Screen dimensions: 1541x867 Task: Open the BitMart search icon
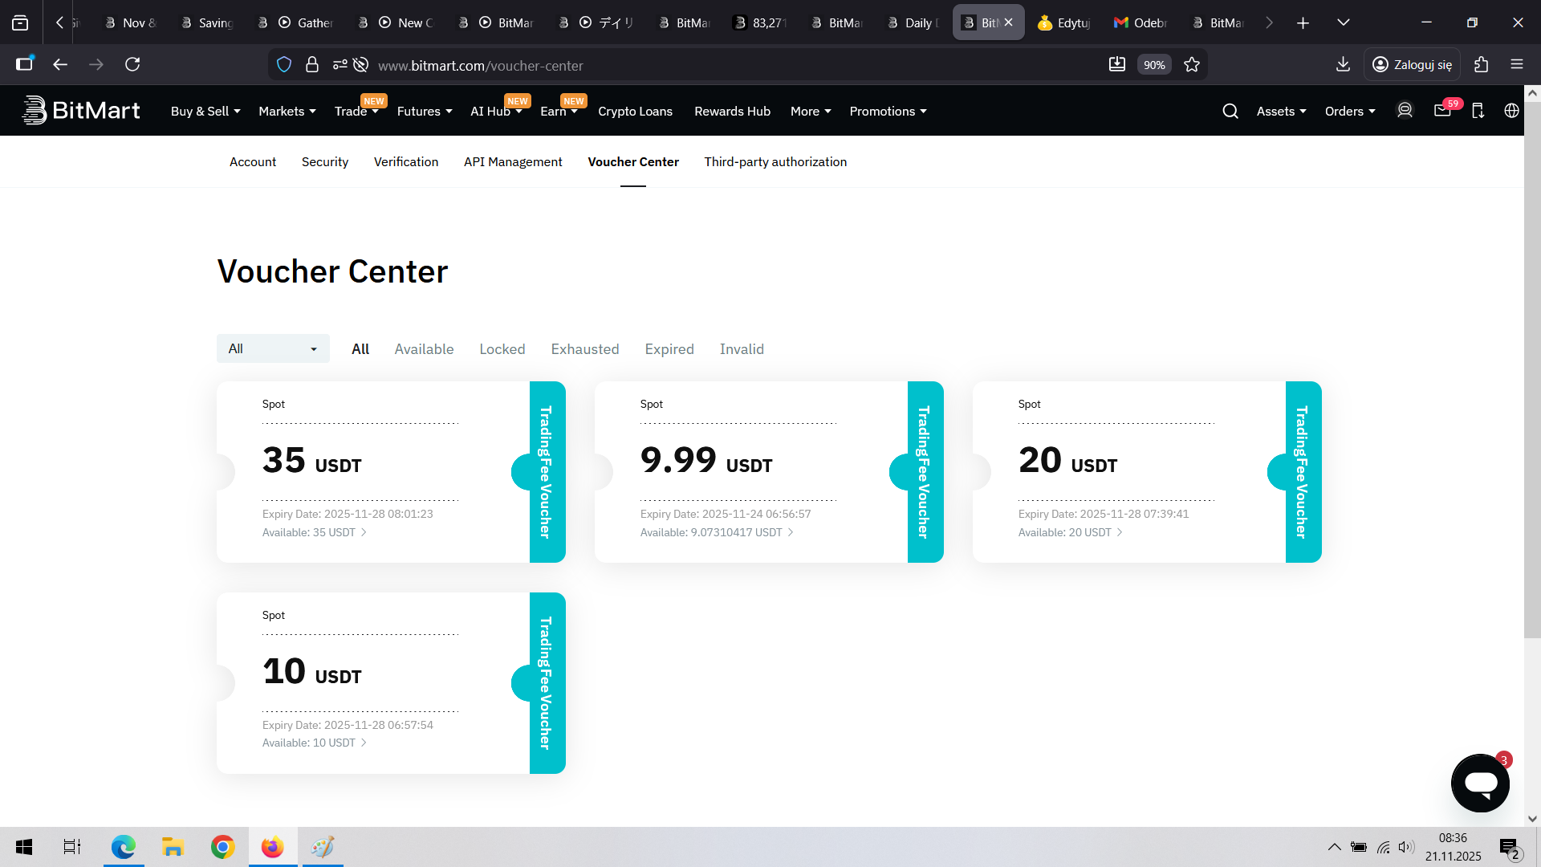click(1230, 112)
